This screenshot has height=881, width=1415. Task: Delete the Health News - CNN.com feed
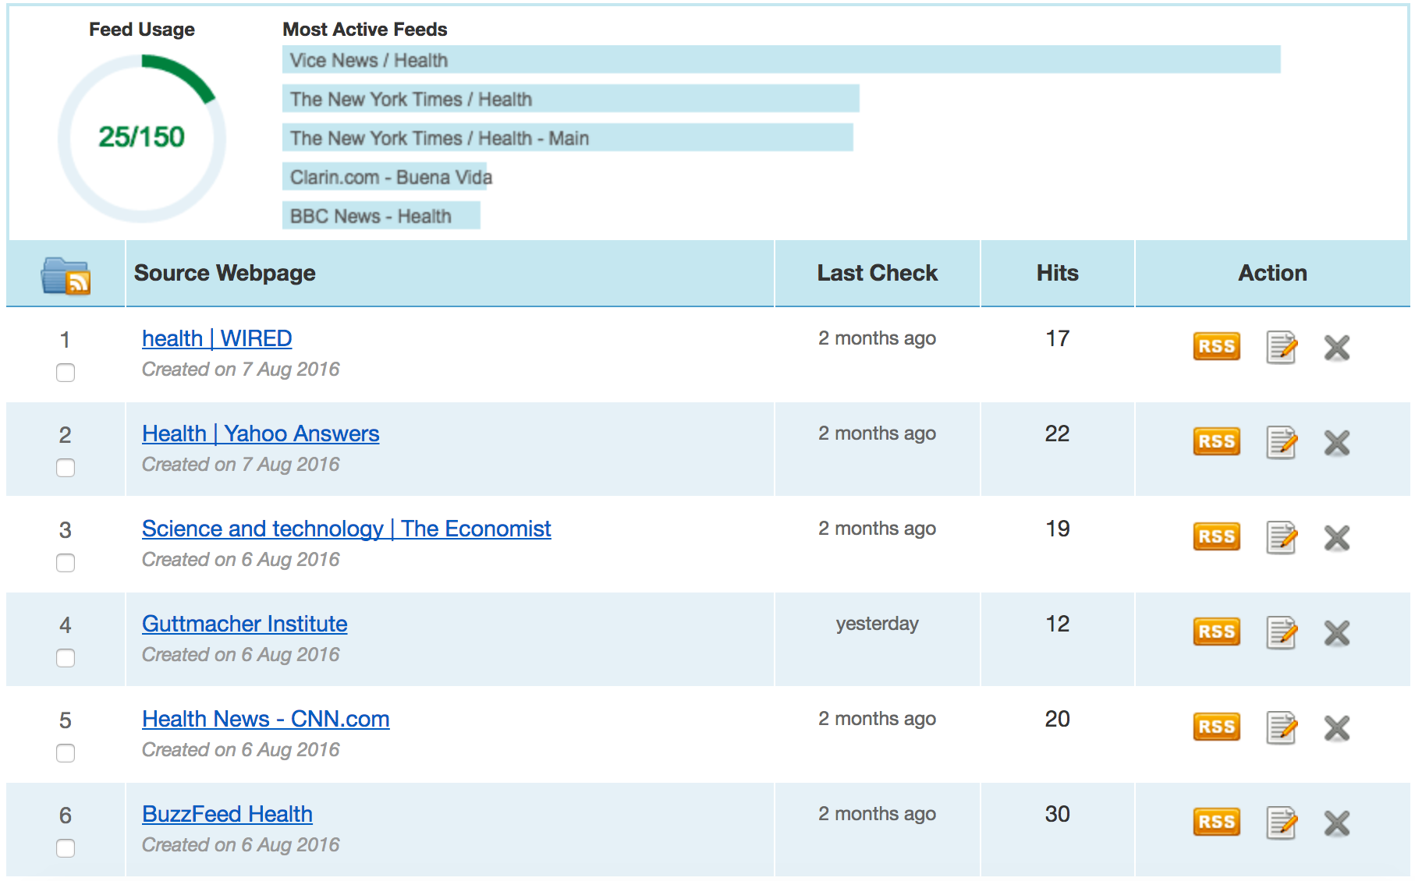[1336, 727]
